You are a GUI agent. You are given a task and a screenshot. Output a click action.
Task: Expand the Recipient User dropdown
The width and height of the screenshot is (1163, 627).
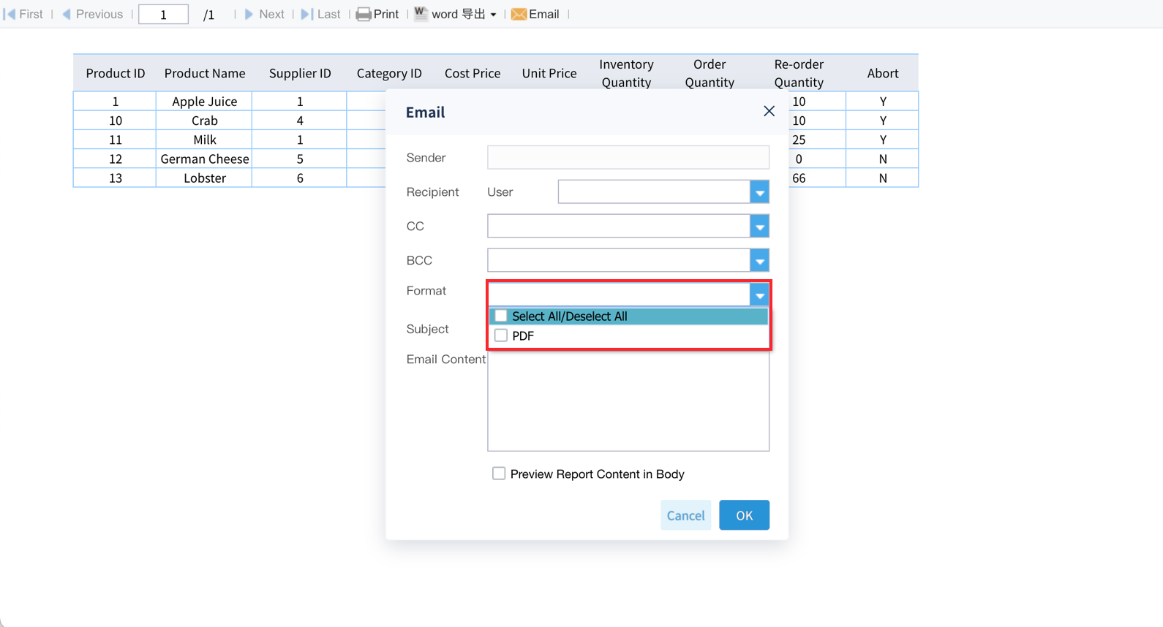(759, 192)
